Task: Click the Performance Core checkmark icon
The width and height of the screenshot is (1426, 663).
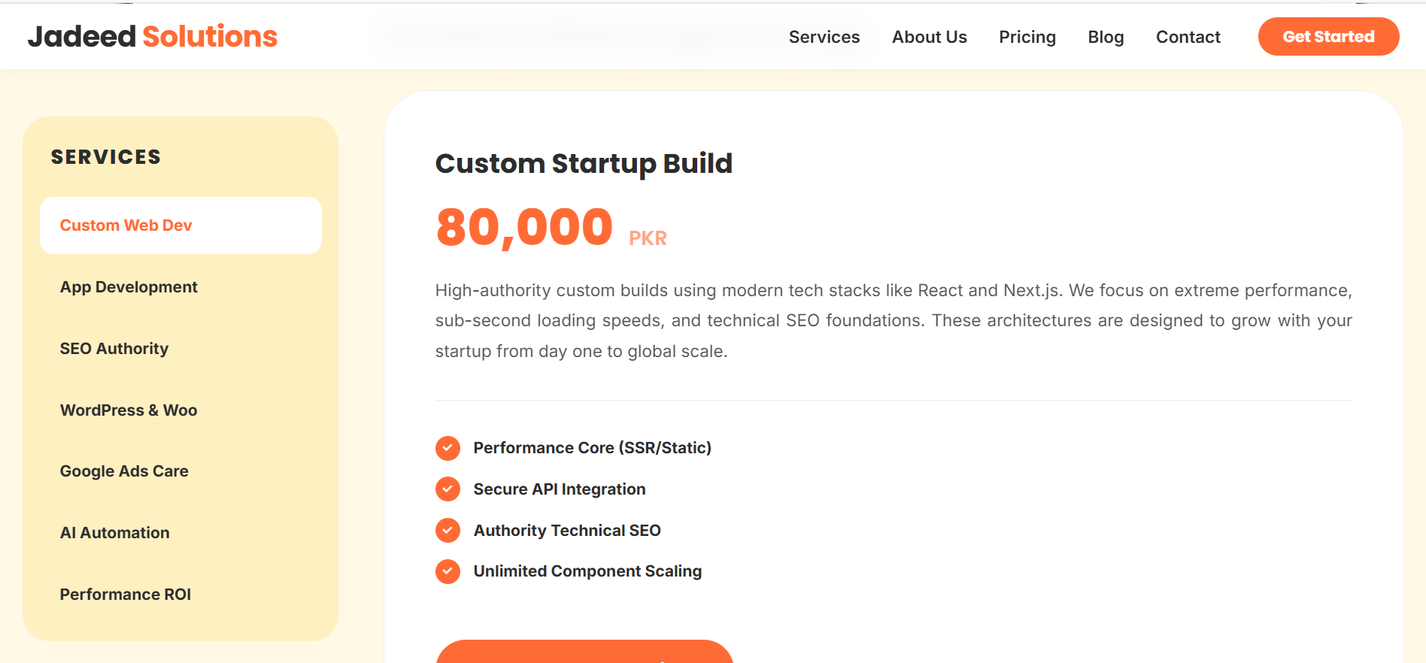Action: tap(448, 448)
